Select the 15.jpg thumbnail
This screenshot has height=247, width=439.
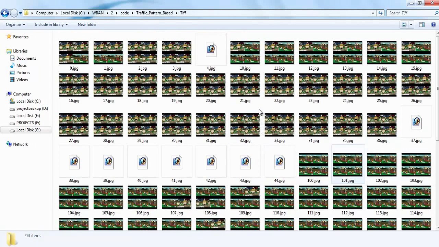(416, 52)
